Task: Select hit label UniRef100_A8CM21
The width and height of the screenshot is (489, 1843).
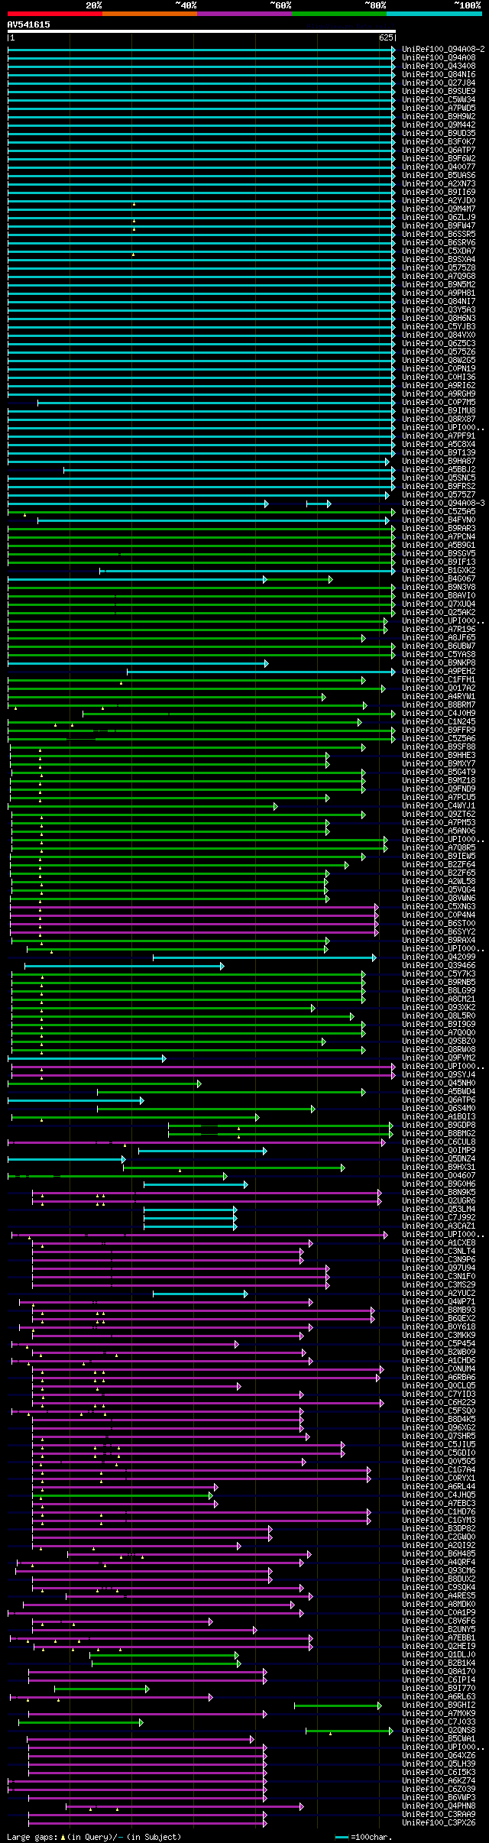Action: (x=439, y=999)
